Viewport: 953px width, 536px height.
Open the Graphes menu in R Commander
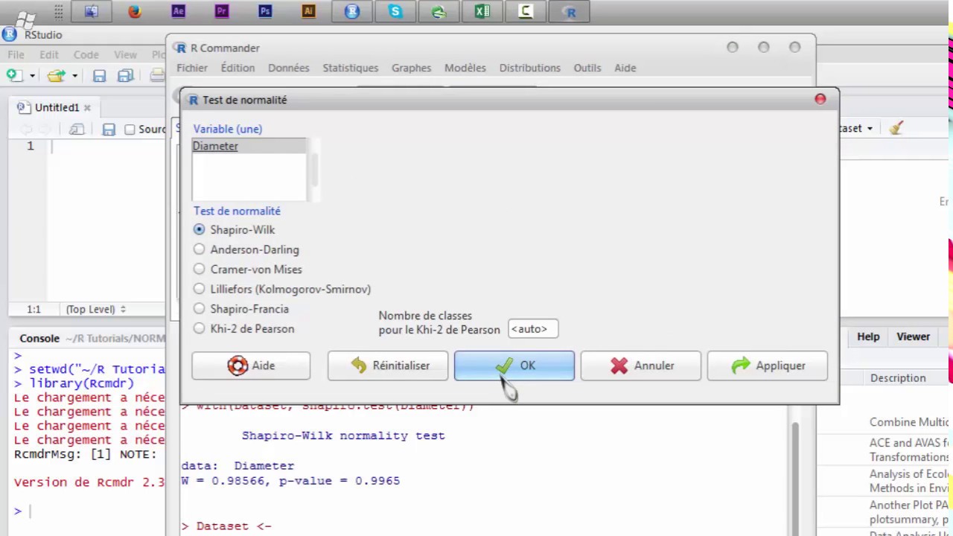pyautogui.click(x=411, y=68)
